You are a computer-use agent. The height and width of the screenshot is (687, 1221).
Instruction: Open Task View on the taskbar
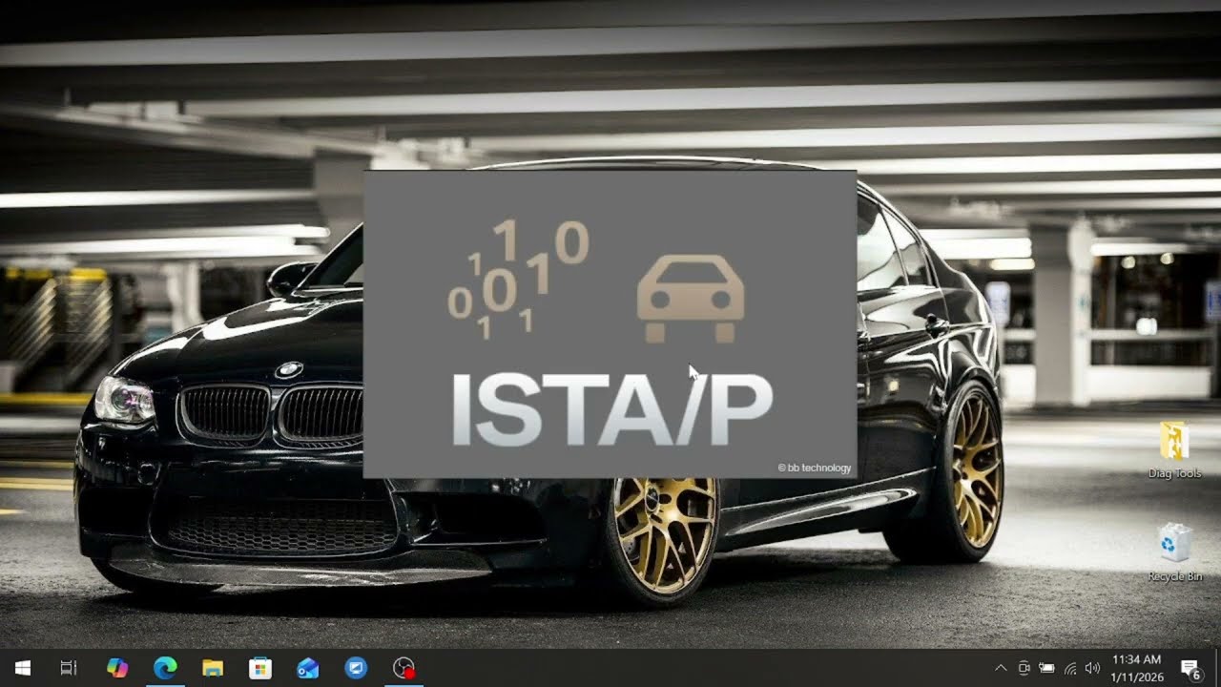(69, 668)
